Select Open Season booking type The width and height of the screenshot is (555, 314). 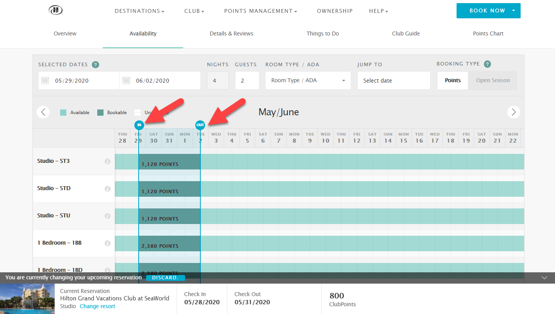click(493, 81)
